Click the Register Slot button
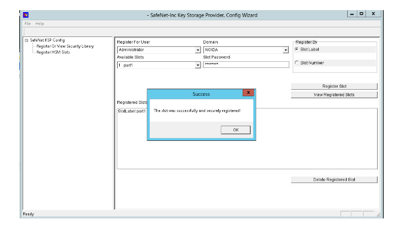Screen dimensions: 403x226 coord(334,86)
